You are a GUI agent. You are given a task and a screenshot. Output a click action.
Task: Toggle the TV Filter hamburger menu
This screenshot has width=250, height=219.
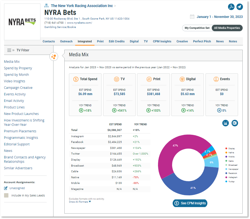[9, 50]
